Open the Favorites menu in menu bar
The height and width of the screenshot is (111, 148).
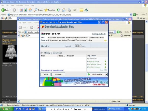[x=20, y=5]
